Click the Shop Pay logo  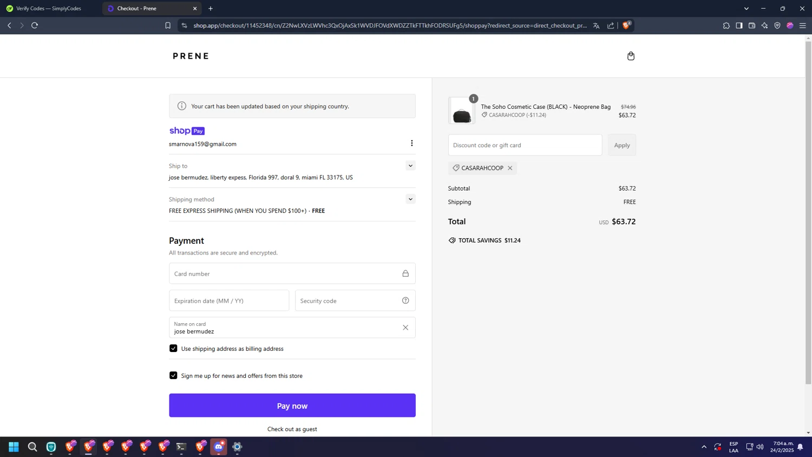coord(187,131)
